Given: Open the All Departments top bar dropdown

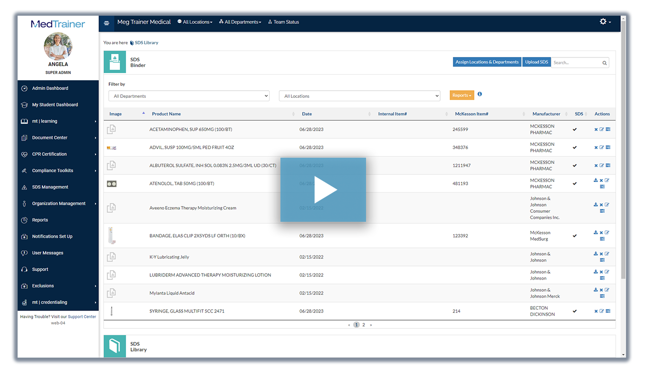Looking at the screenshot, I should click(240, 22).
